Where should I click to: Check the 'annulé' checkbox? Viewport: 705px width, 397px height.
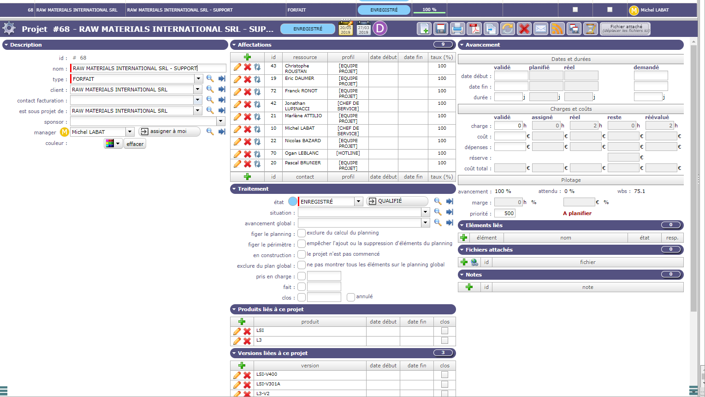click(351, 297)
